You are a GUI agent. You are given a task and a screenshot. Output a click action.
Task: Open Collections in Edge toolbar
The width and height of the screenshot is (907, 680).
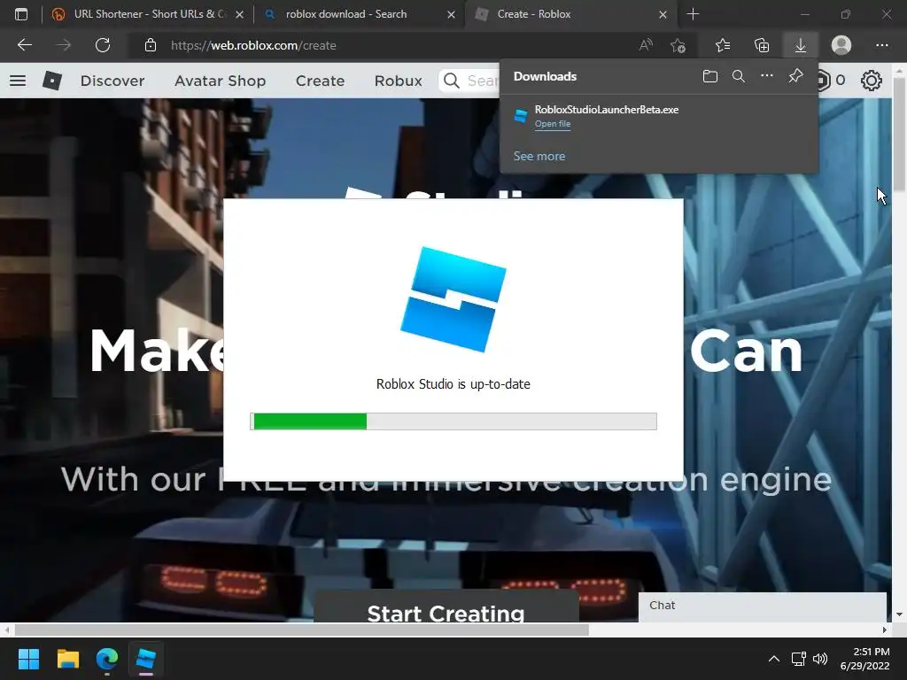click(762, 45)
